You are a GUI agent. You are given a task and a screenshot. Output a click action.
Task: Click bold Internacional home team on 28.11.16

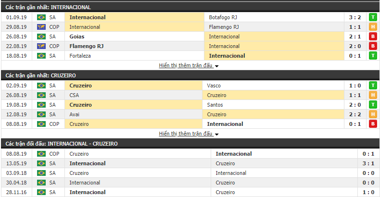pos(88,192)
